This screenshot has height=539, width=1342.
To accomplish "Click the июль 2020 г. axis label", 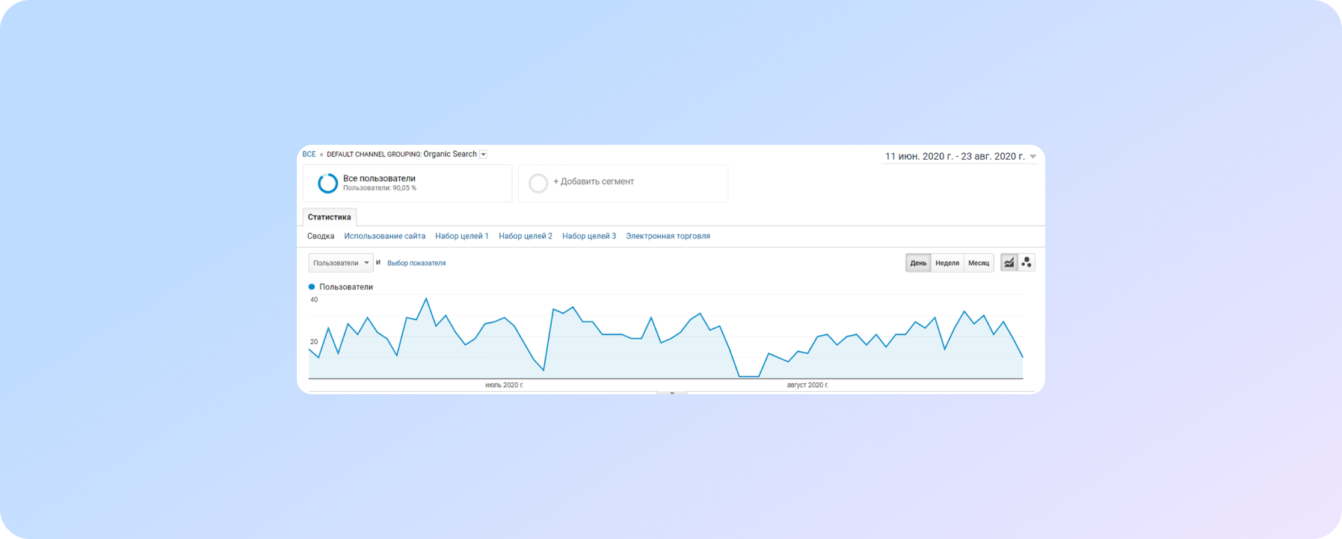I will click(505, 385).
